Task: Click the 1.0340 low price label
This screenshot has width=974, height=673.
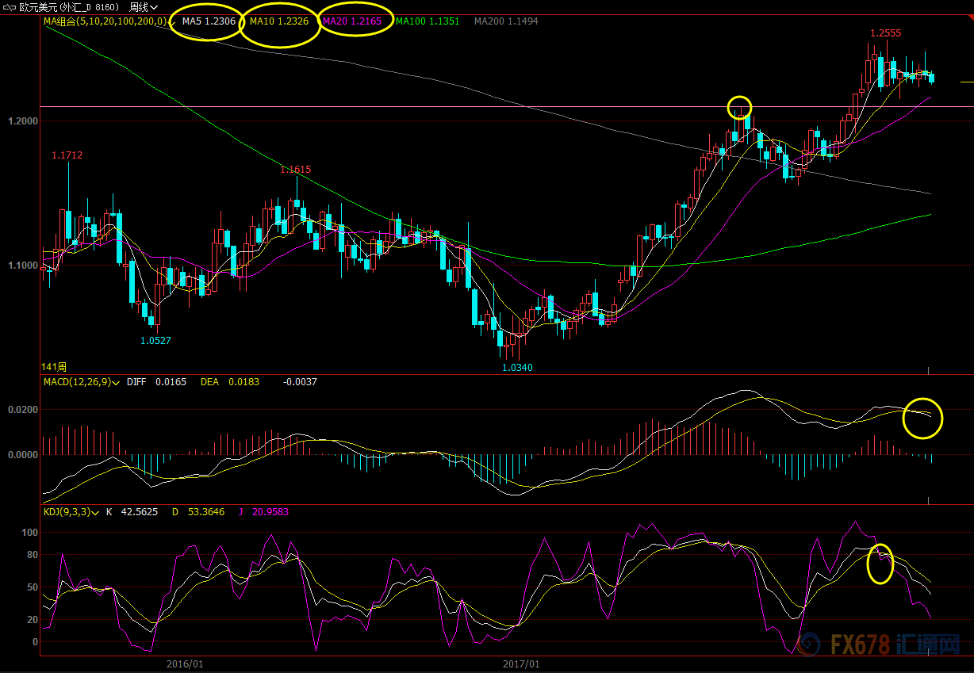Action: pyautogui.click(x=516, y=368)
